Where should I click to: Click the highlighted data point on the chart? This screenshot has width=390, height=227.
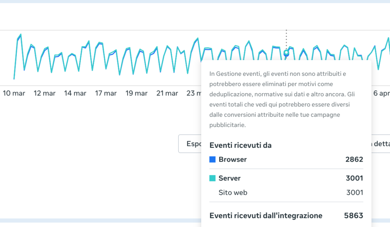(286, 52)
